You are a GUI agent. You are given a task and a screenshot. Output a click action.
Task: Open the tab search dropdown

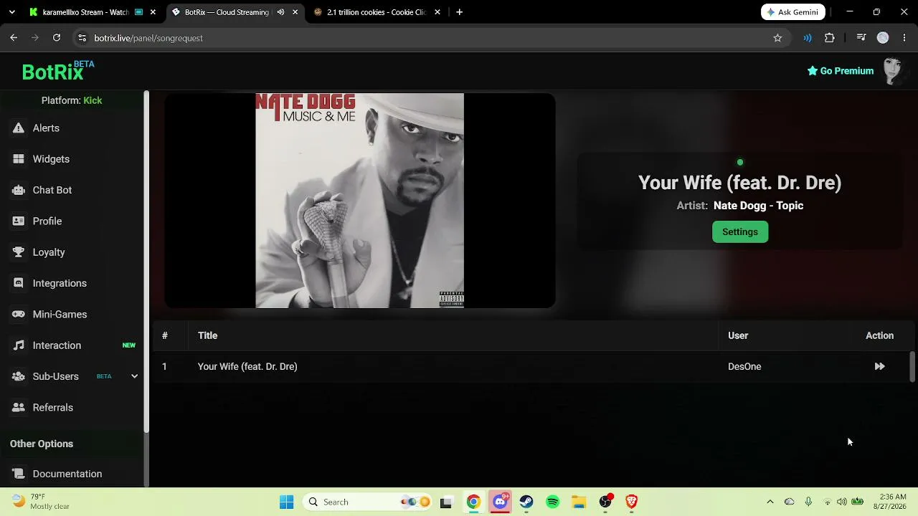point(11,12)
